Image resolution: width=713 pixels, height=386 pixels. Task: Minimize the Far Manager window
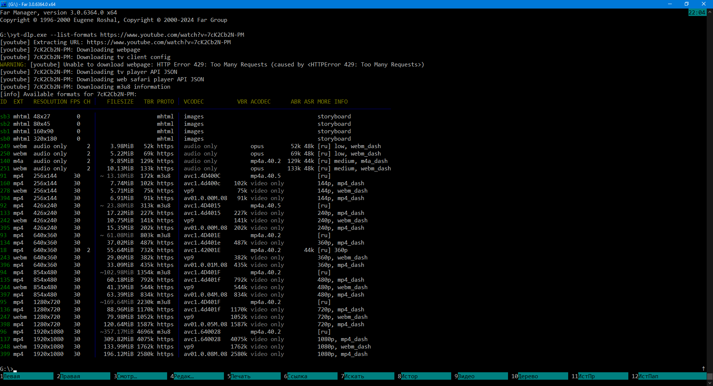[x=670, y=4]
